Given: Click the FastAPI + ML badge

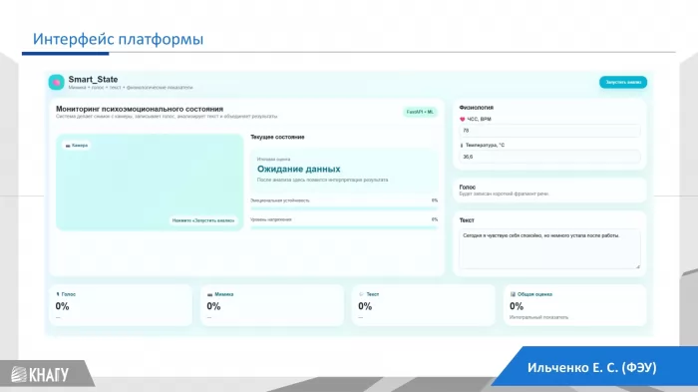Looking at the screenshot, I should (420, 112).
